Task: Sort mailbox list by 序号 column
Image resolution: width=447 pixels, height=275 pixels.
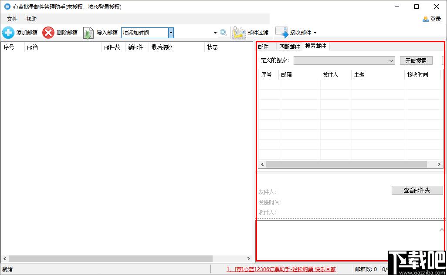Action: pyautogui.click(x=13, y=47)
